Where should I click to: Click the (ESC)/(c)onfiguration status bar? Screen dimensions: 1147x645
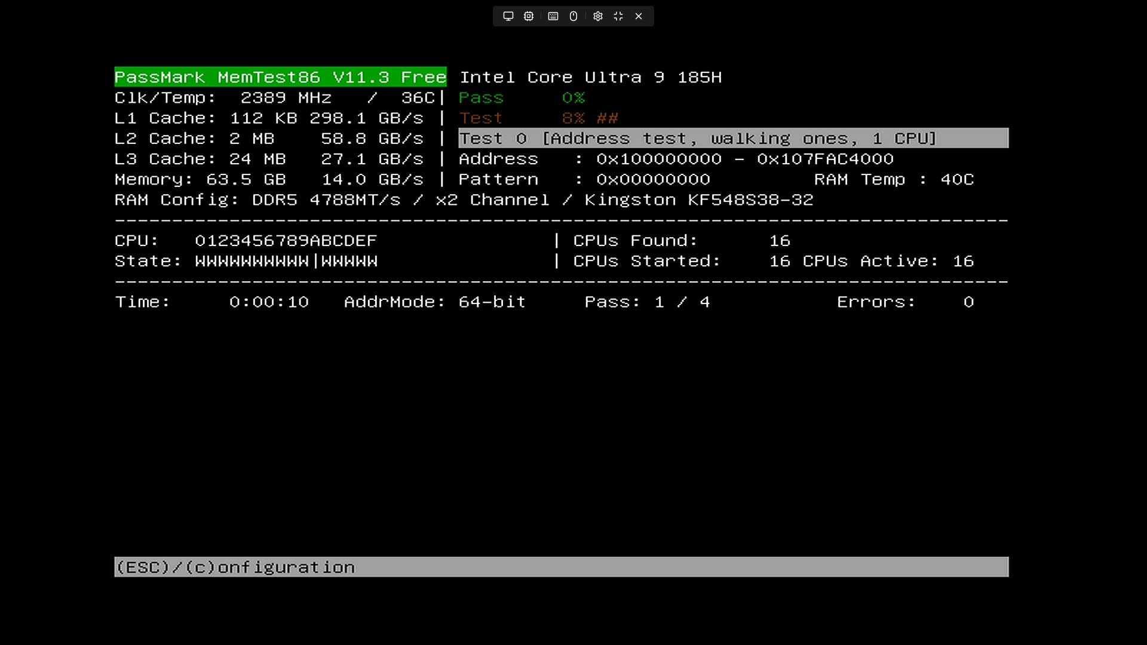[x=560, y=567]
